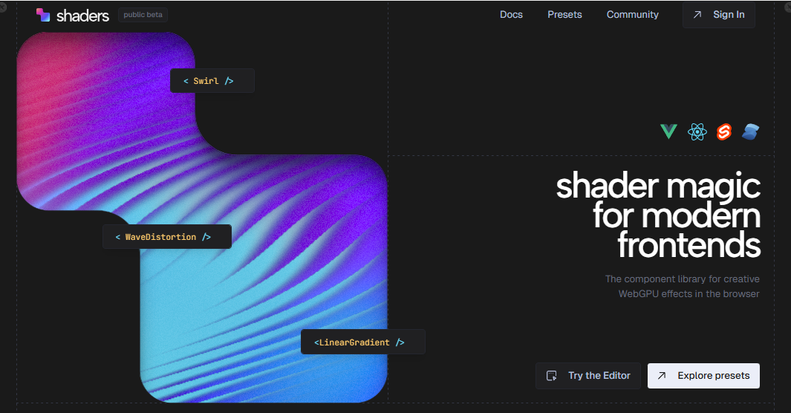791x413 pixels.
Task: Click the 'shader magic for modern frontends' headline
Action: [658, 215]
